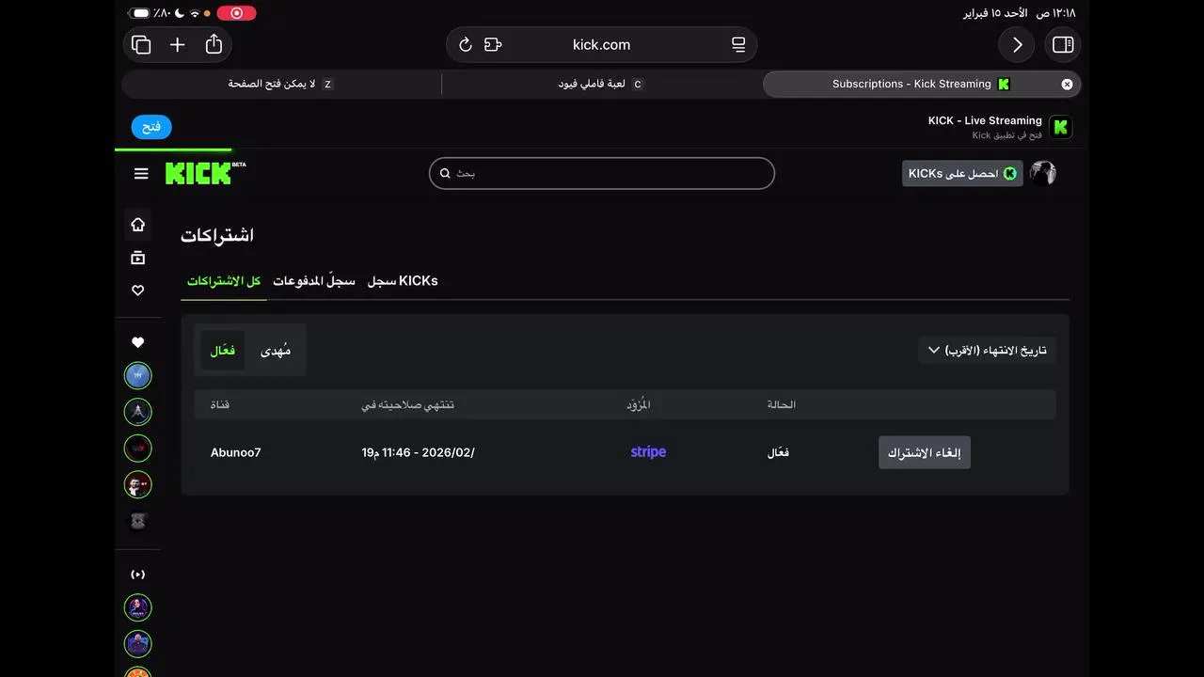
Task: Click the المزوّد column header
Action: [639, 404]
